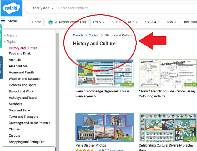Click the Twinkl logo

11,8
